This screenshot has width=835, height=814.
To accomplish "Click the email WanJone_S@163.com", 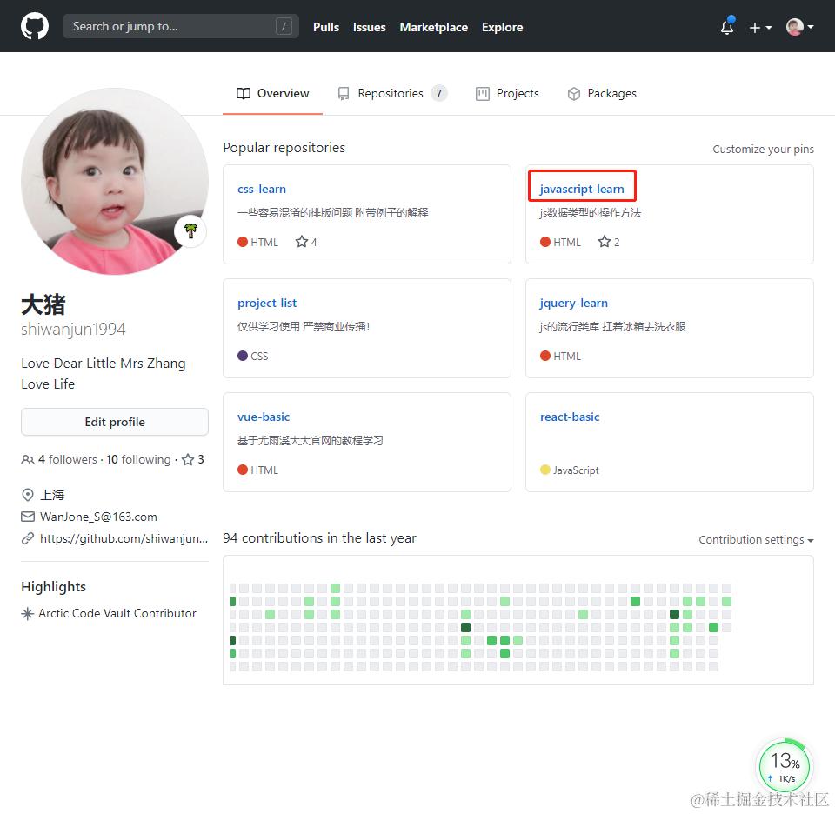I will pyautogui.click(x=98, y=517).
